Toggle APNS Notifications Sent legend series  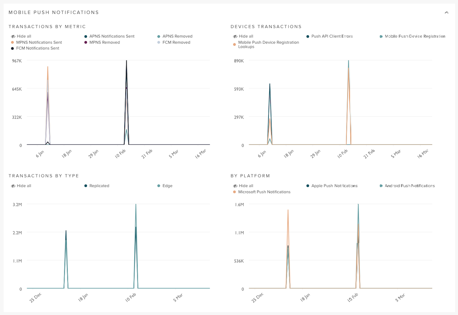point(109,36)
